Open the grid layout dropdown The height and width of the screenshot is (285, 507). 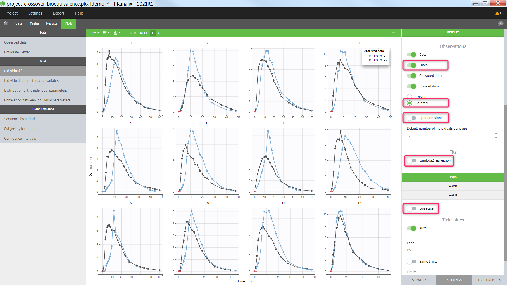106,33
